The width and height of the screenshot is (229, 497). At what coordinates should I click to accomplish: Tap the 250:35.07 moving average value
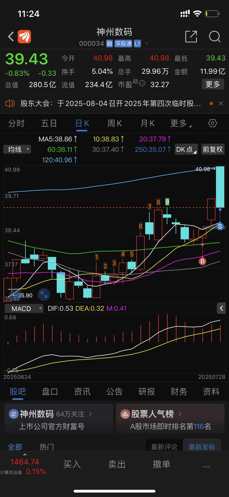153,149
